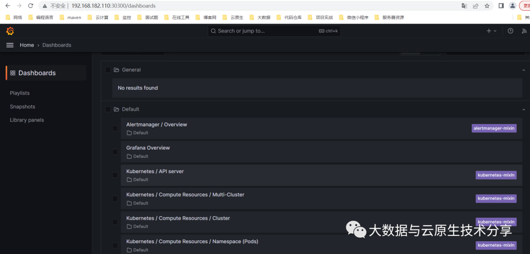Screen dimensions: 530x254
Task: Click the No results found message
Action: [137, 88]
